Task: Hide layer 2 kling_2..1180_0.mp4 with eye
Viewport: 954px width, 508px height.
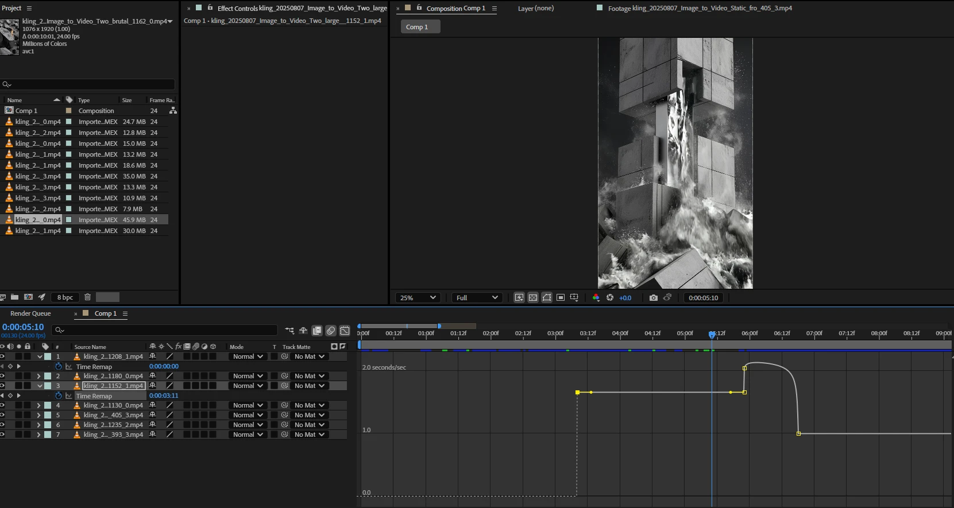Action: click(x=2, y=376)
